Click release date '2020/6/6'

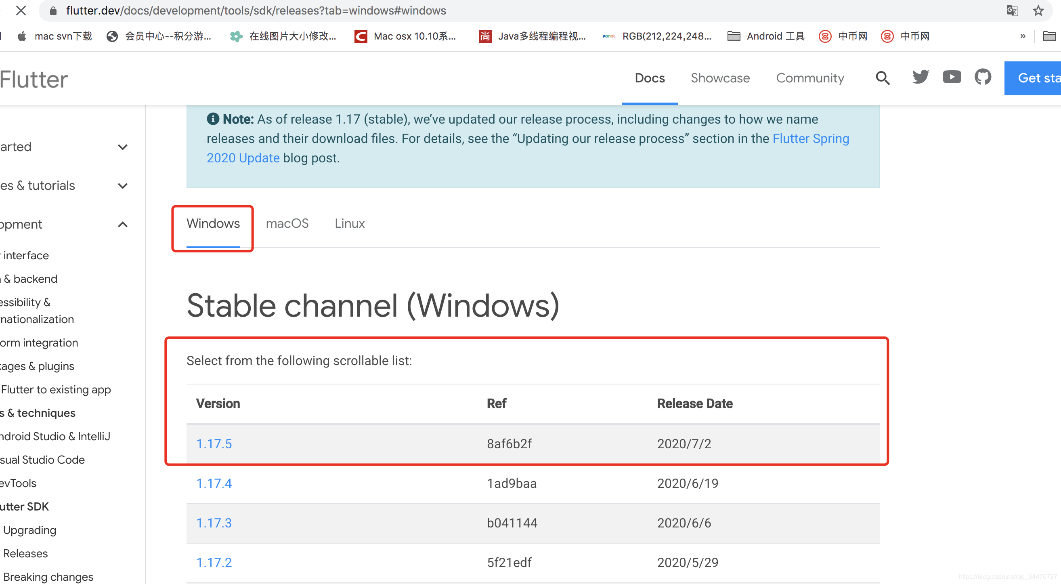(684, 523)
